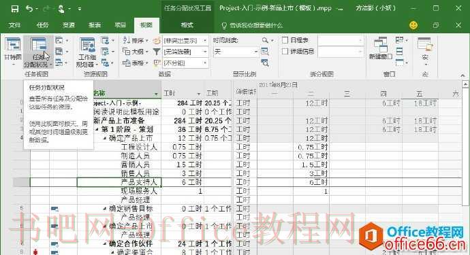Viewport: 470px width, 255px height.
Task: Click the touch/mouse mode icon
Action: (61, 9)
